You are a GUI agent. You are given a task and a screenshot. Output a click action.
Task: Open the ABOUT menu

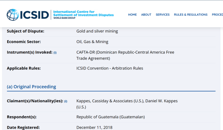pos(146,15)
